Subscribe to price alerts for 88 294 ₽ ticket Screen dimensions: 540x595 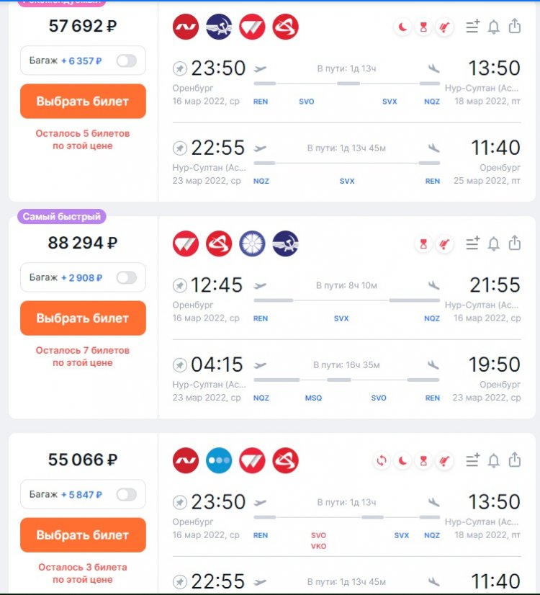click(x=493, y=243)
